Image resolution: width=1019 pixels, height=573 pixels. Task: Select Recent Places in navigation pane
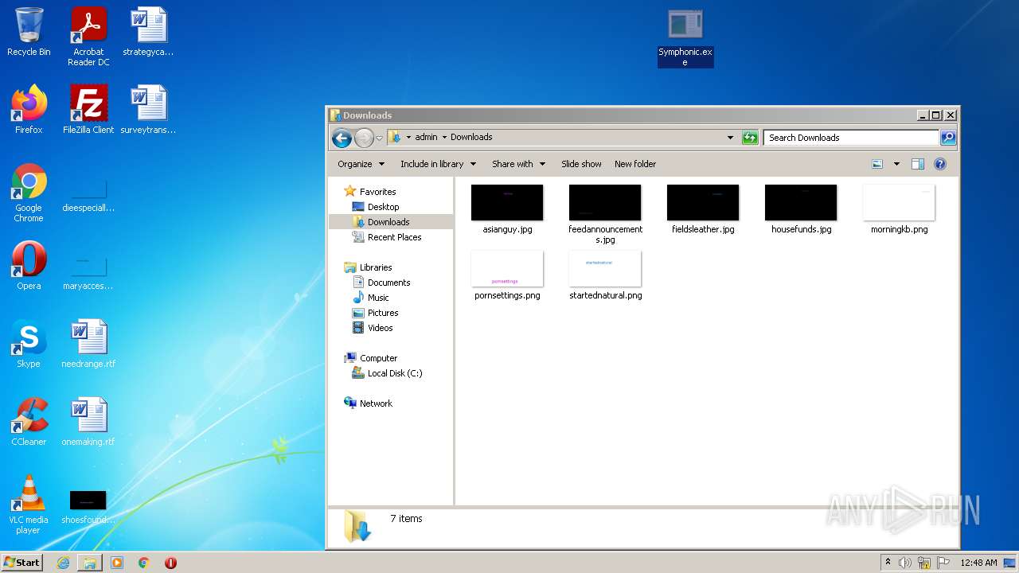click(x=394, y=237)
